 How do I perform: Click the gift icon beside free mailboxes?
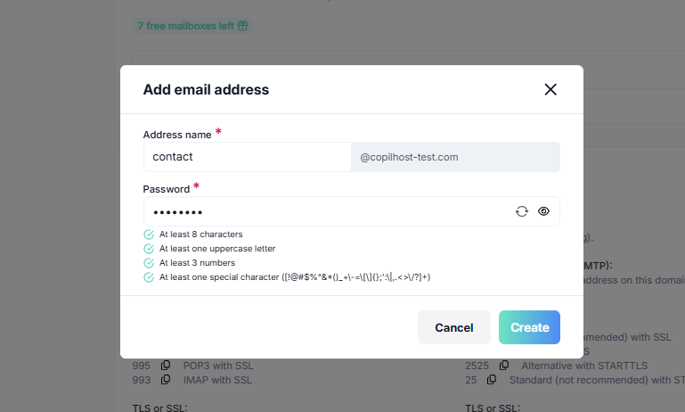coord(242,25)
